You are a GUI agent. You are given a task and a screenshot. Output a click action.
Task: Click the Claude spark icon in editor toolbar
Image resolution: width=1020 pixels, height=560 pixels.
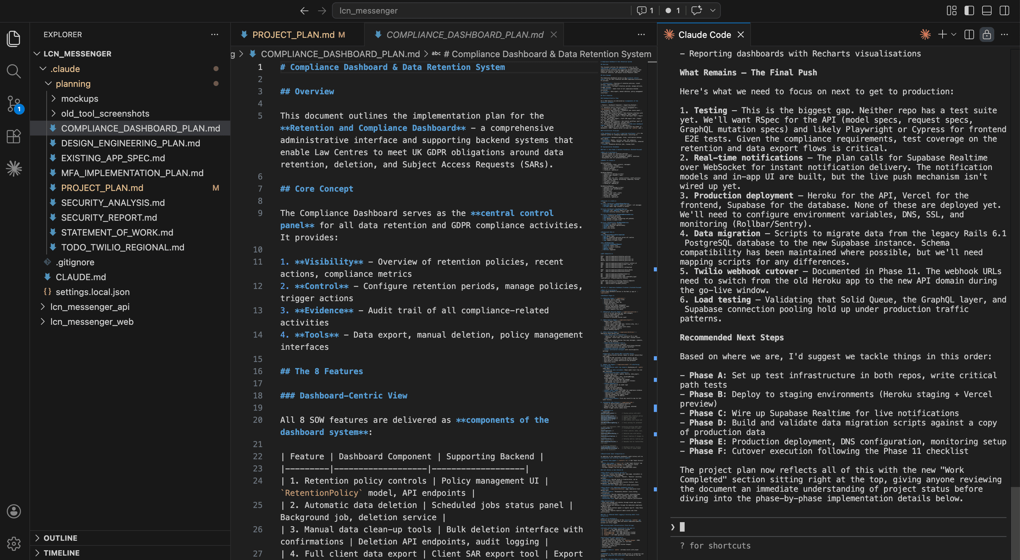(925, 34)
